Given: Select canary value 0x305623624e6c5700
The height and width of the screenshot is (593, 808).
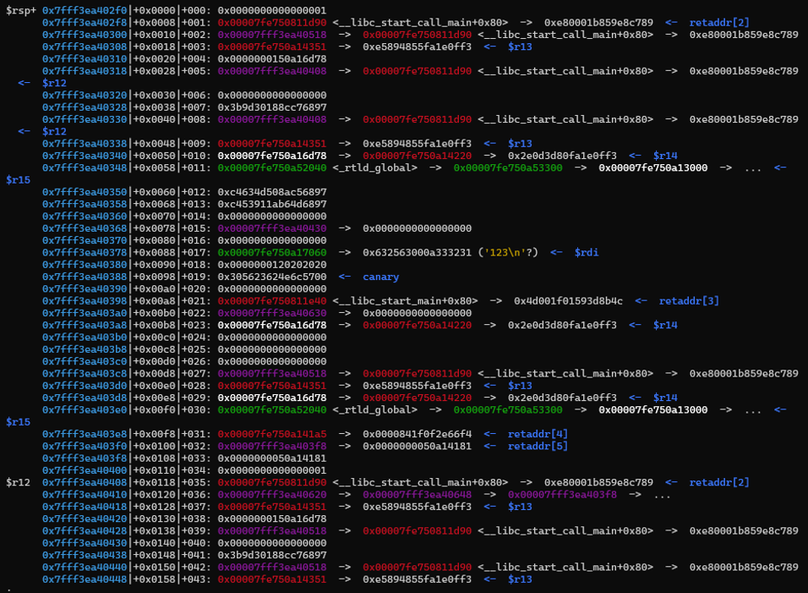Looking at the screenshot, I should pos(271,277).
